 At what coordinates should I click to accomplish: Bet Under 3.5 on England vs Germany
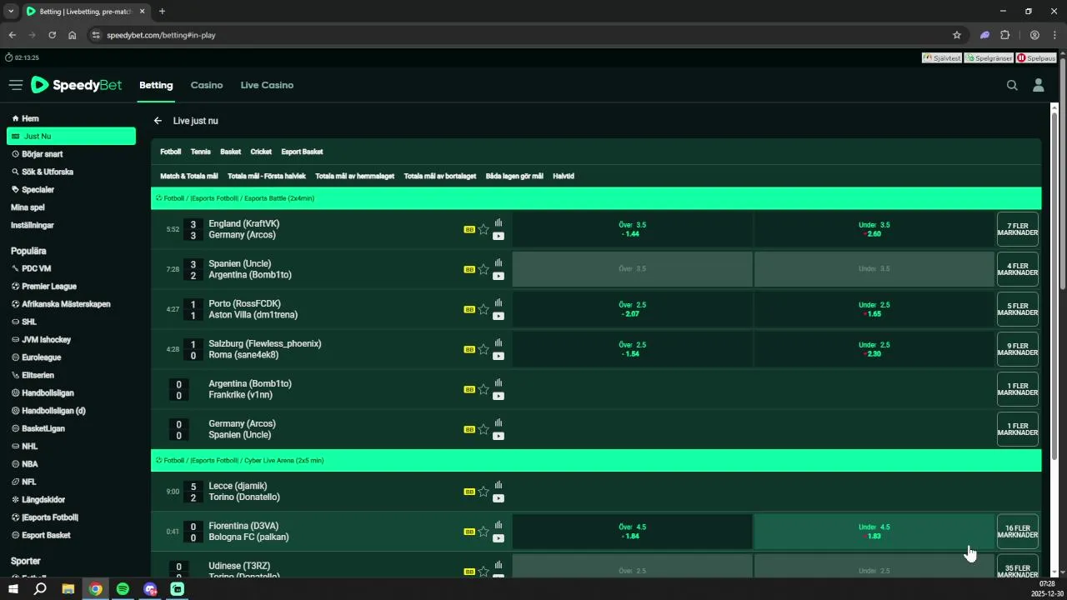pos(874,229)
